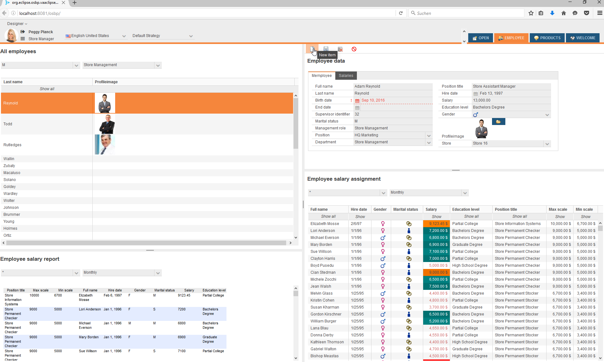Expand the Position HQ Marketing dropdown
The height and width of the screenshot is (362, 604).
pyautogui.click(x=429, y=136)
